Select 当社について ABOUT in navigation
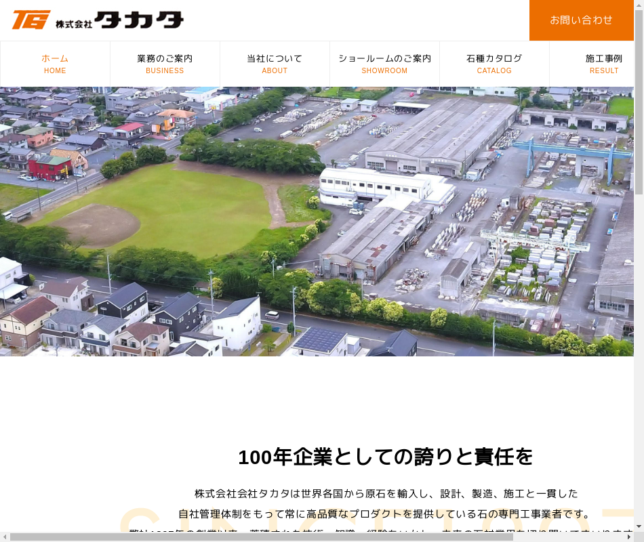This screenshot has height=542, width=644. [275, 64]
